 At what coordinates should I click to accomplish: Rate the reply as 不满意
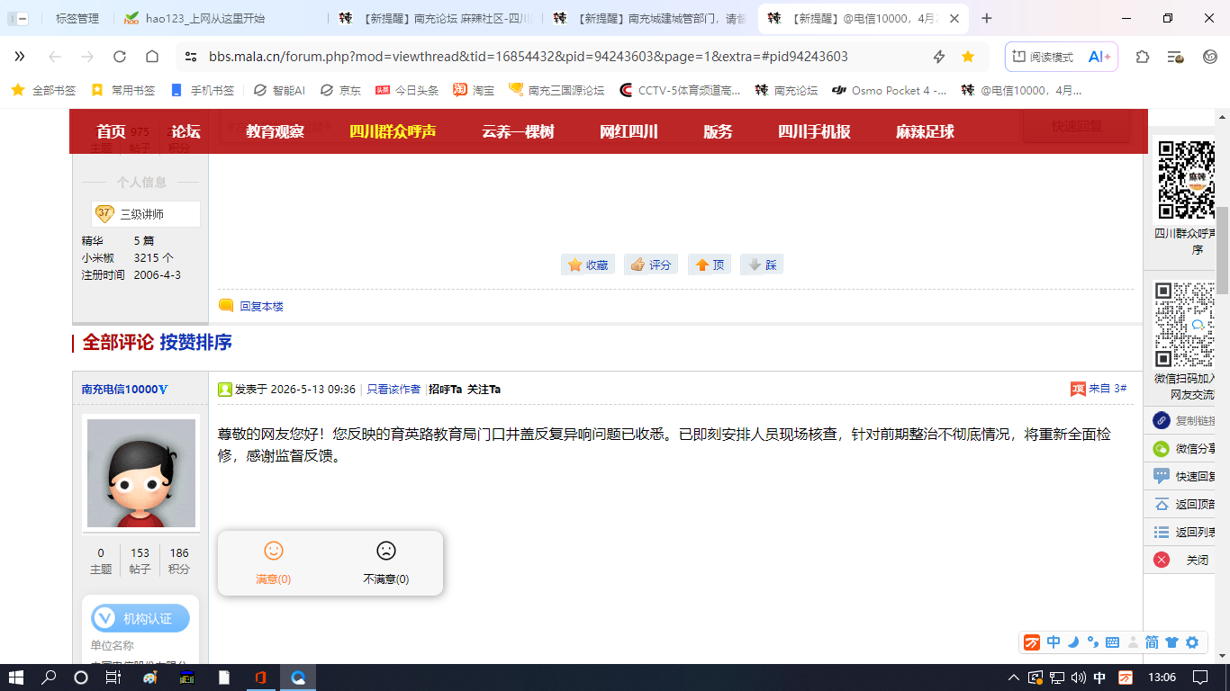[x=386, y=563]
